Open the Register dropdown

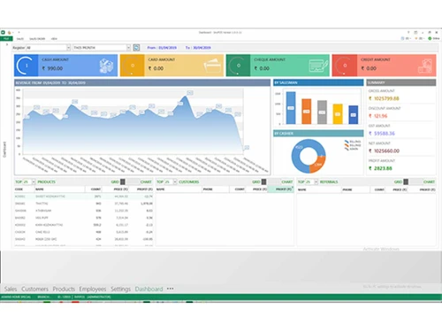pyautogui.click(x=68, y=48)
